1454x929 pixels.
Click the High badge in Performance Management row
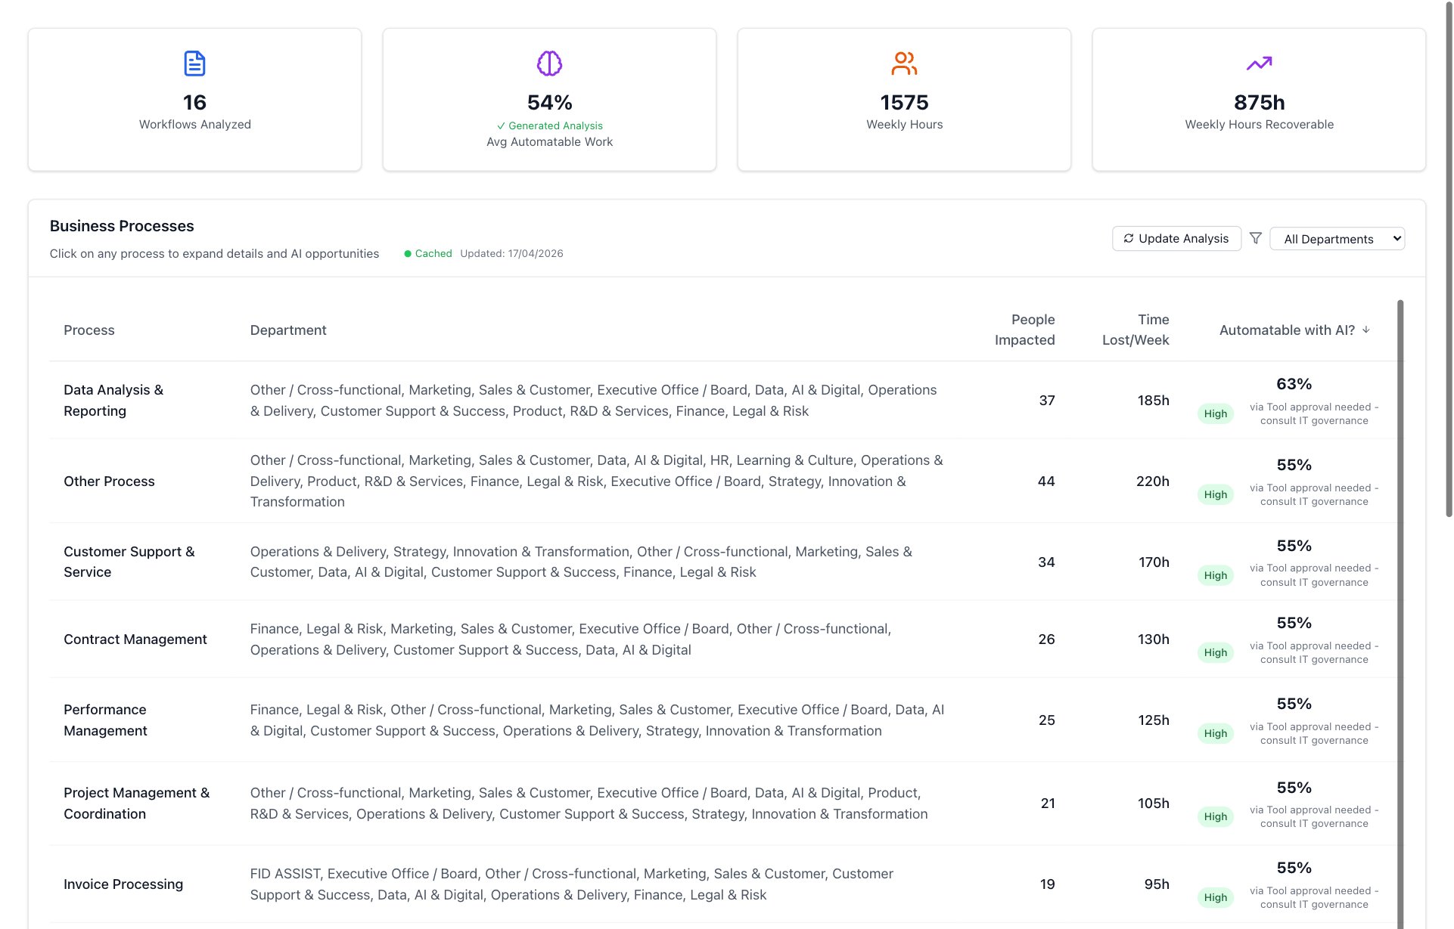click(x=1215, y=733)
